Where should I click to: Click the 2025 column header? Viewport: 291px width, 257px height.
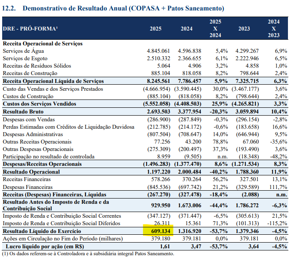[x=155, y=29]
